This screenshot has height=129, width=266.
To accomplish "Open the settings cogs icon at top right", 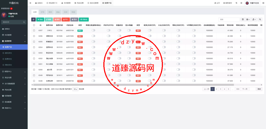I will coord(263,3).
